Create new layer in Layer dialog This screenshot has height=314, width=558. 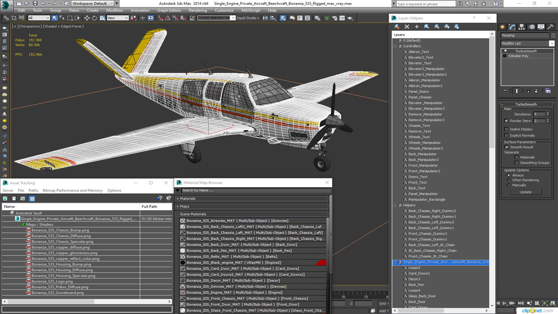pos(397,26)
